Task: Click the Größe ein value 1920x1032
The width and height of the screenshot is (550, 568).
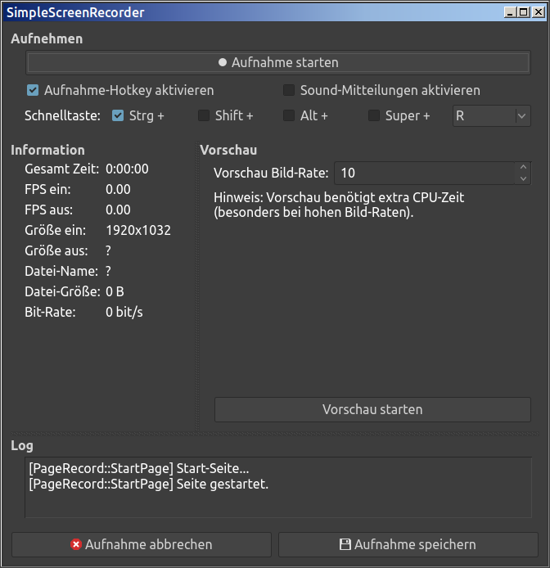Action: 138,230
